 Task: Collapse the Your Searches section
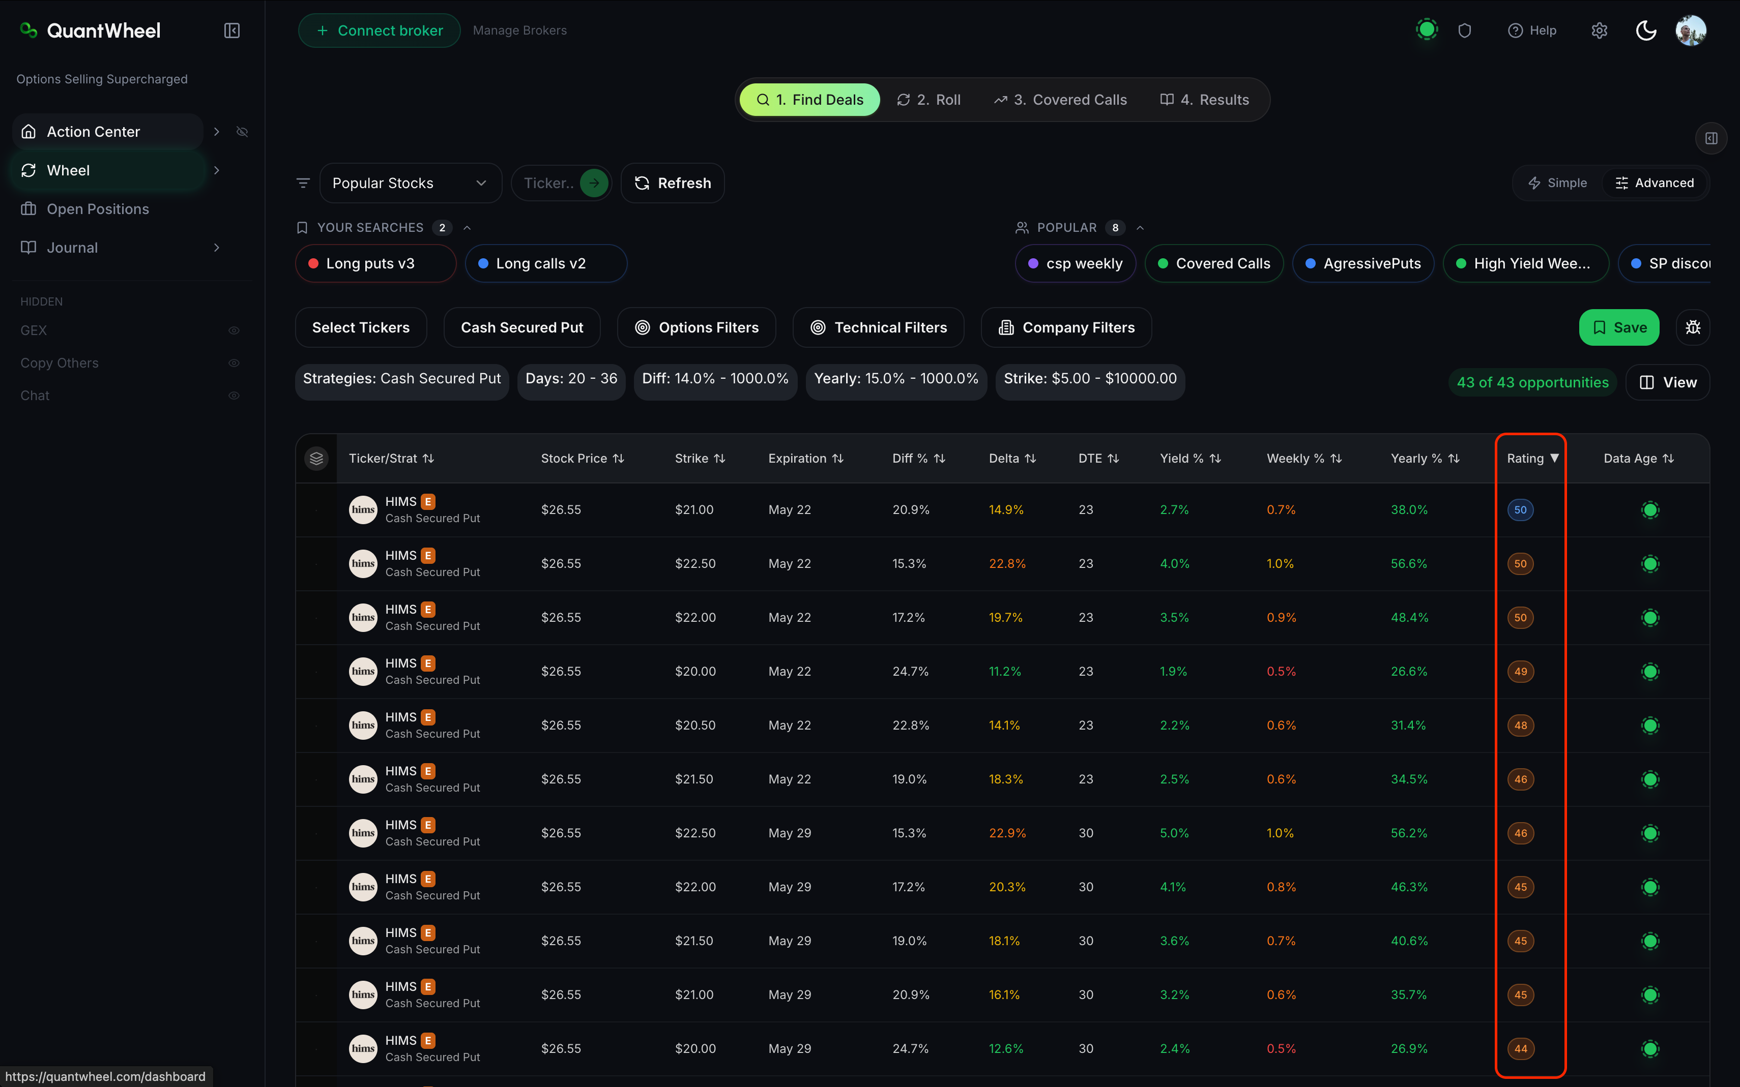point(467,228)
